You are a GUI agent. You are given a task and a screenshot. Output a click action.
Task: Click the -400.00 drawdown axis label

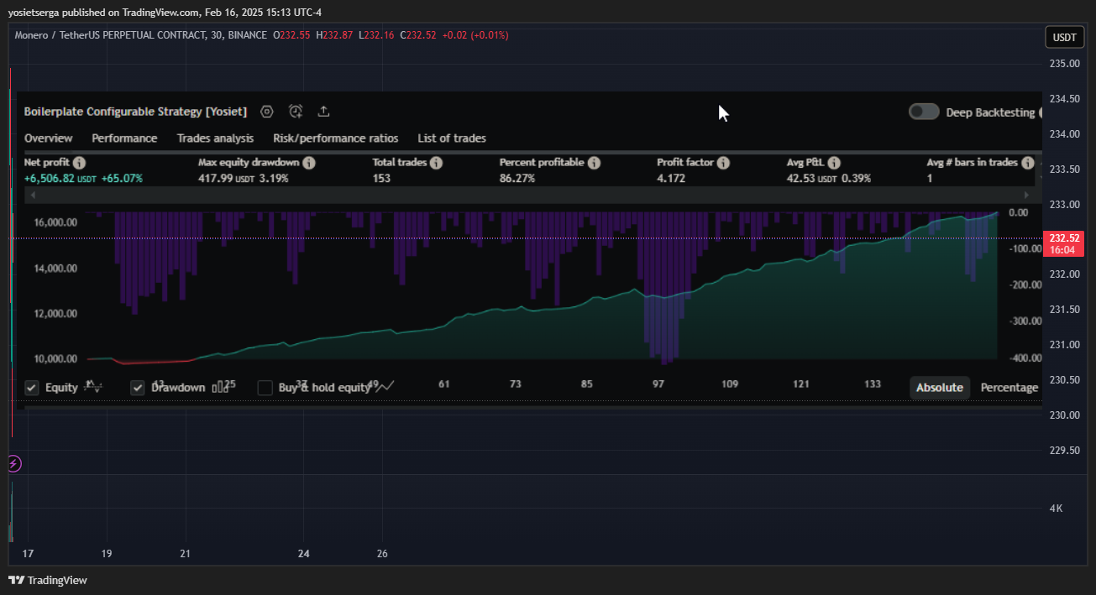1024,358
